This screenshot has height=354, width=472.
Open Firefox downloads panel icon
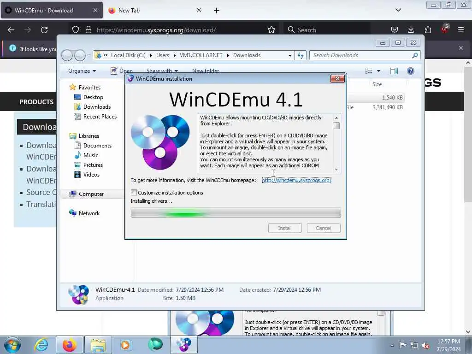(x=411, y=29)
